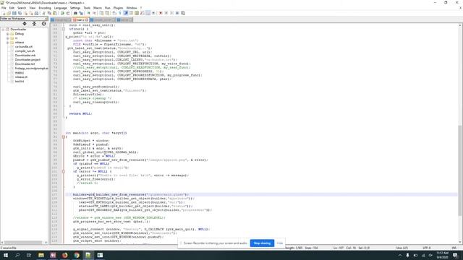
Task: Open the Encoding menu
Action: click(45, 8)
